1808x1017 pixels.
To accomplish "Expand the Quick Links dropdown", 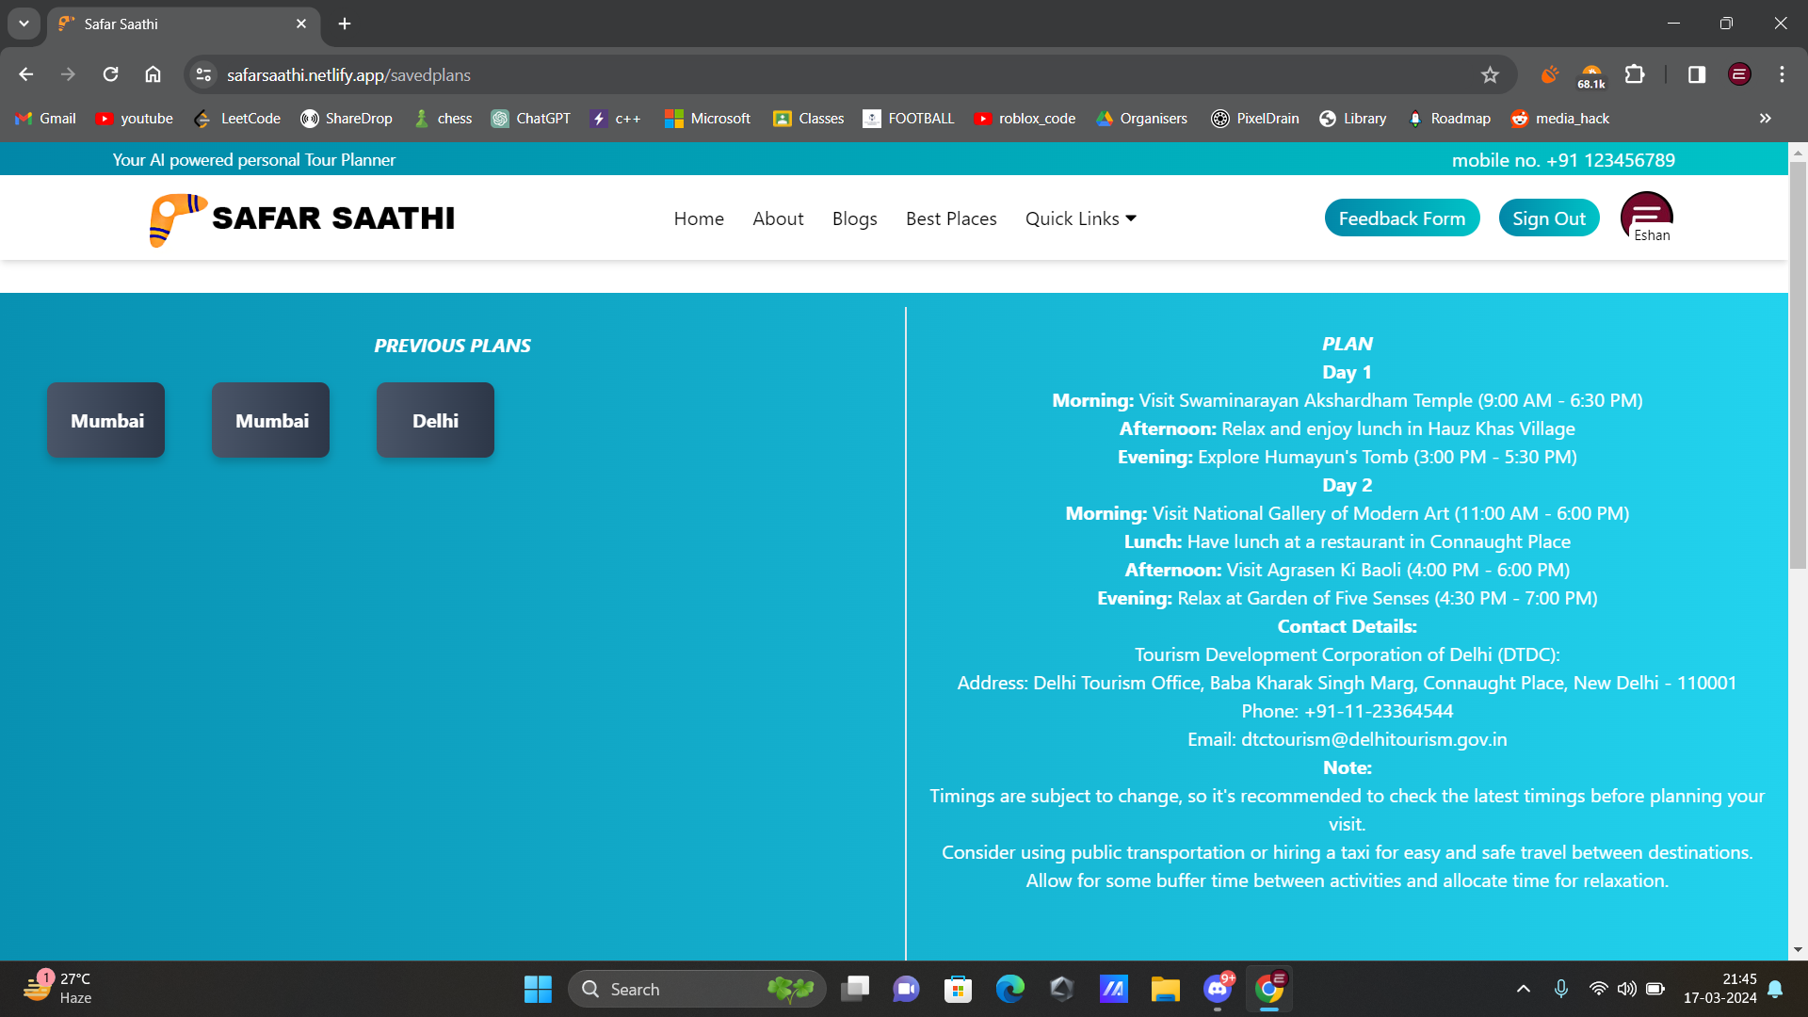I will pos(1080,218).
